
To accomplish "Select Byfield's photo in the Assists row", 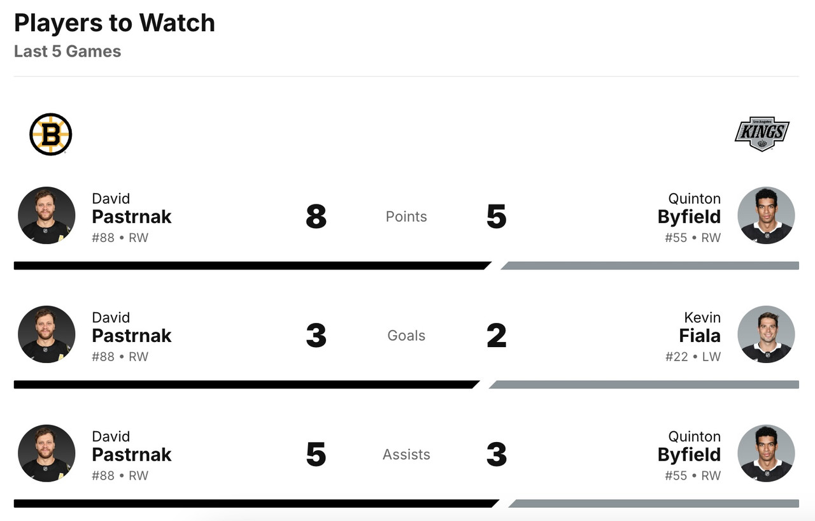I will click(x=766, y=453).
